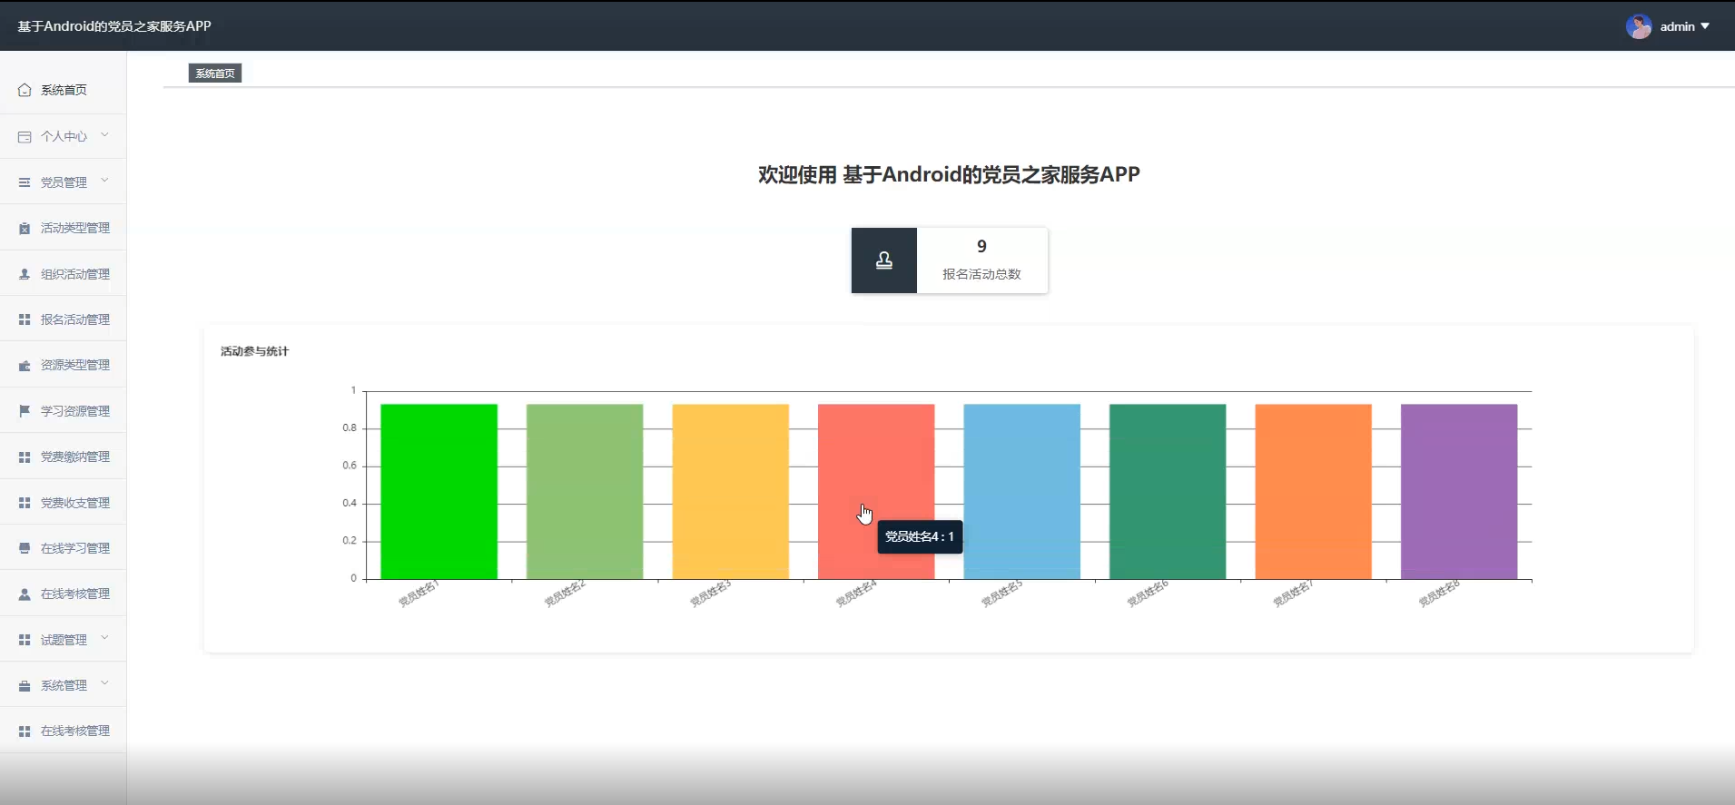Click the bright green 党员姓名1 bar

(439, 491)
